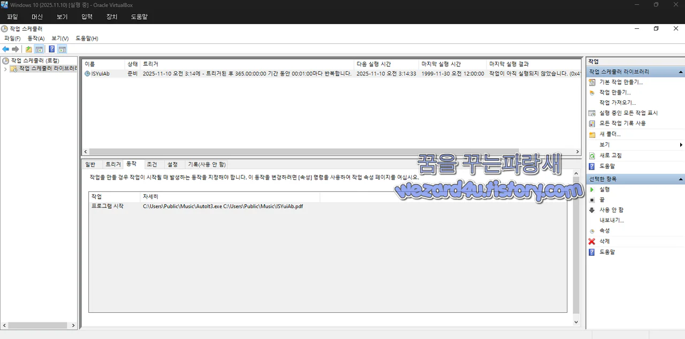Select the 프로그램 시작 action row

[x=328, y=206]
